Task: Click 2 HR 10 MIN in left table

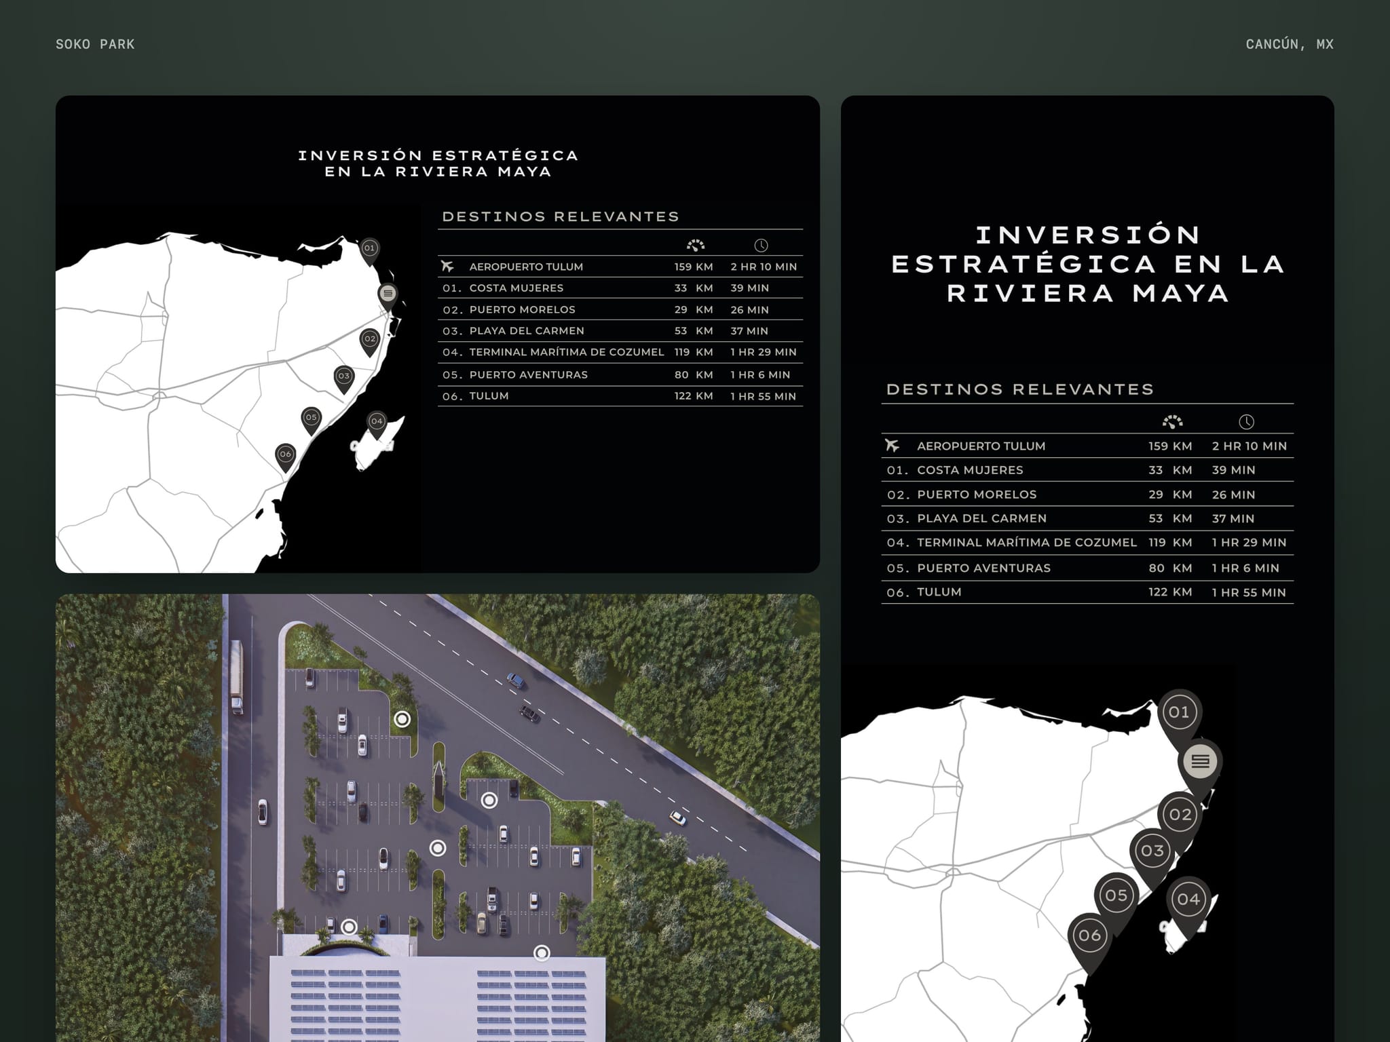Action: tap(764, 267)
